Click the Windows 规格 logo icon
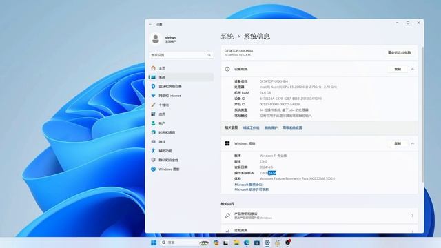 click(x=227, y=143)
